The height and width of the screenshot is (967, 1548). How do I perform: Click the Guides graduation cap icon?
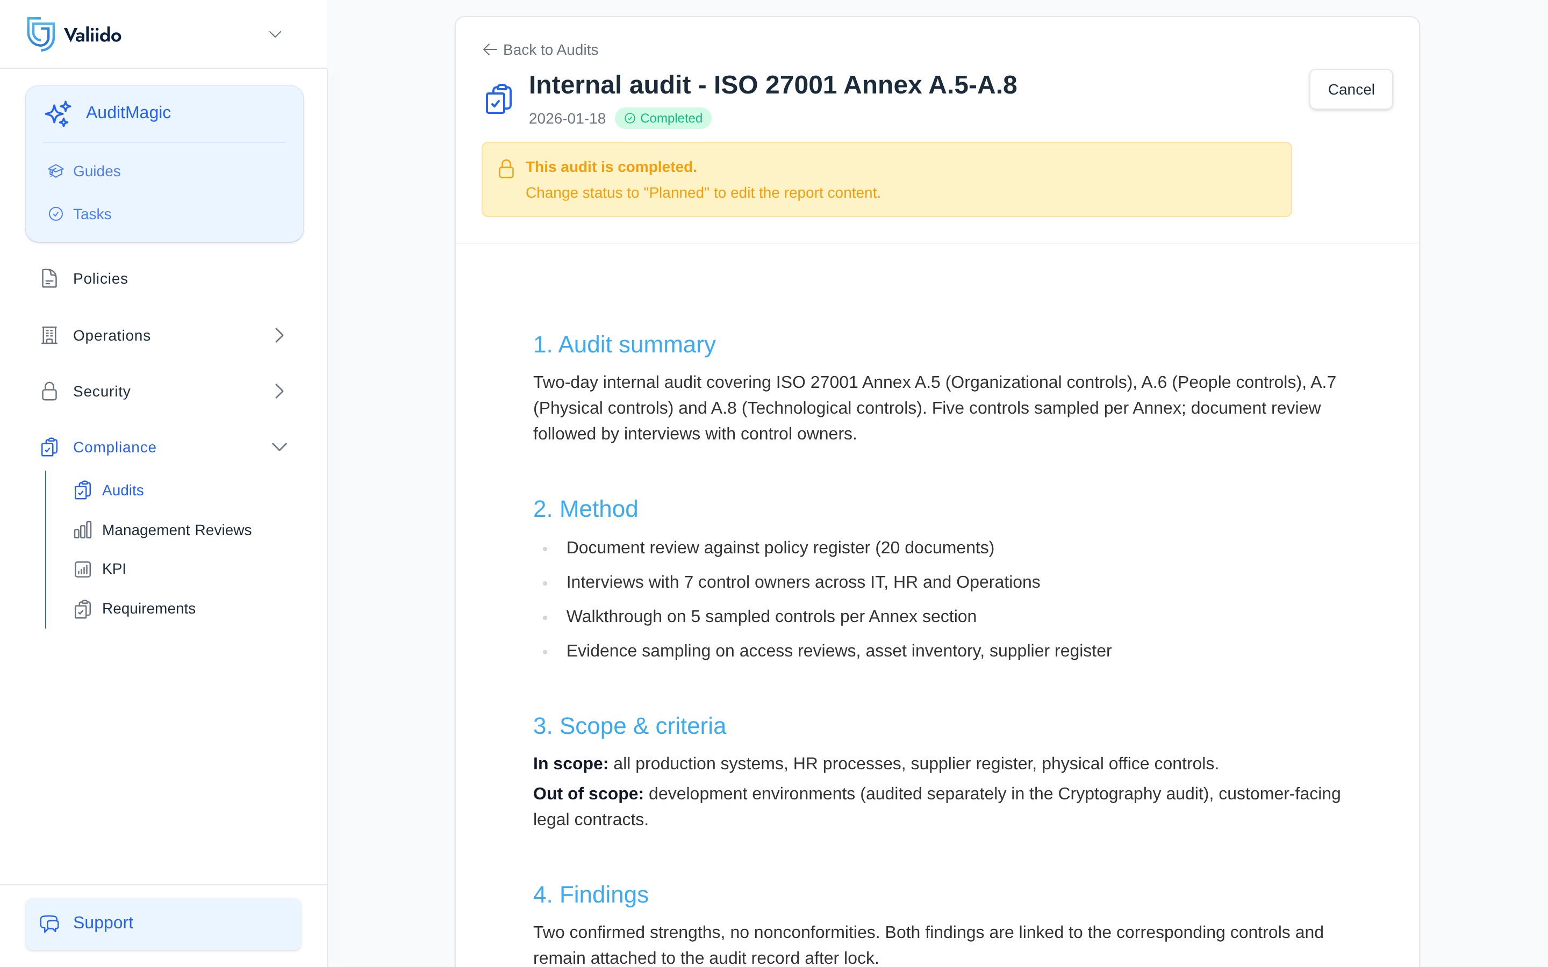coord(56,171)
